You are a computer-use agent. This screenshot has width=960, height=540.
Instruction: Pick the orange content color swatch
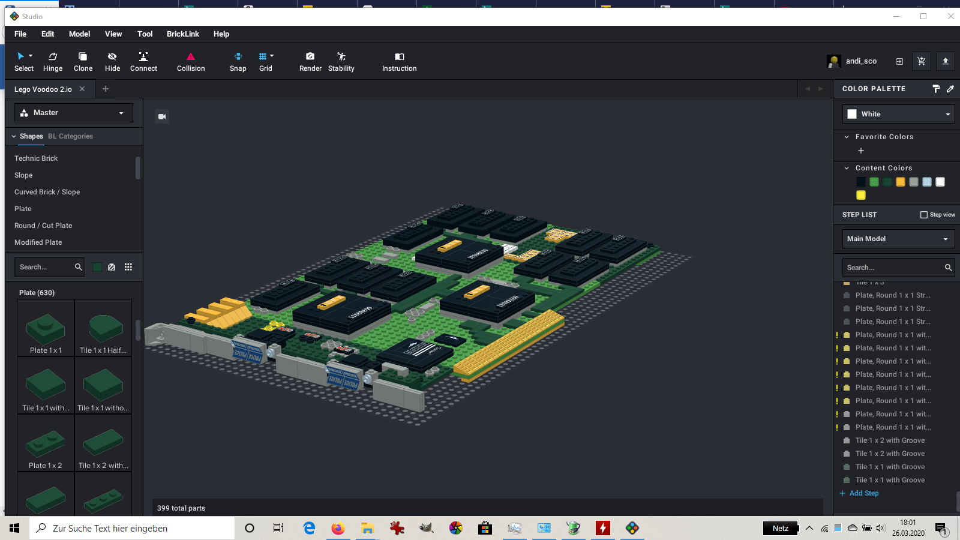(x=901, y=182)
